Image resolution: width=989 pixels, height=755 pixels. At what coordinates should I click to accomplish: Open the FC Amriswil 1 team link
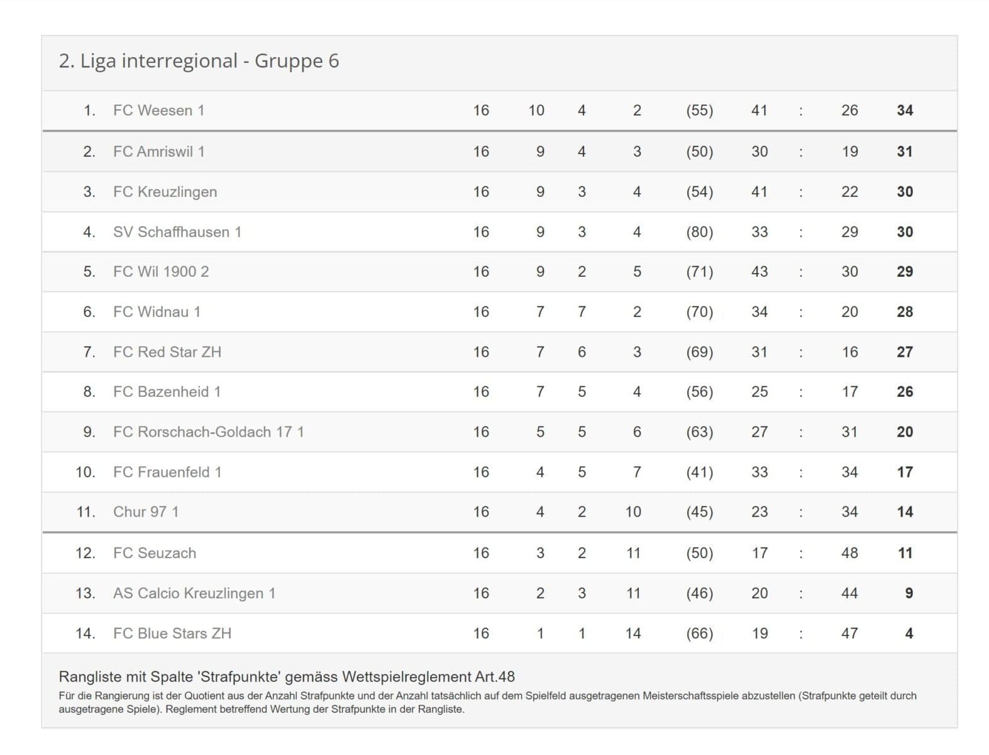click(158, 152)
